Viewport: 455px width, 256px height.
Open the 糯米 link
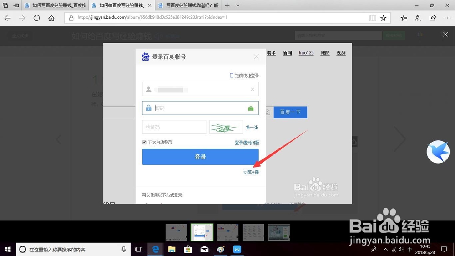(x=272, y=53)
